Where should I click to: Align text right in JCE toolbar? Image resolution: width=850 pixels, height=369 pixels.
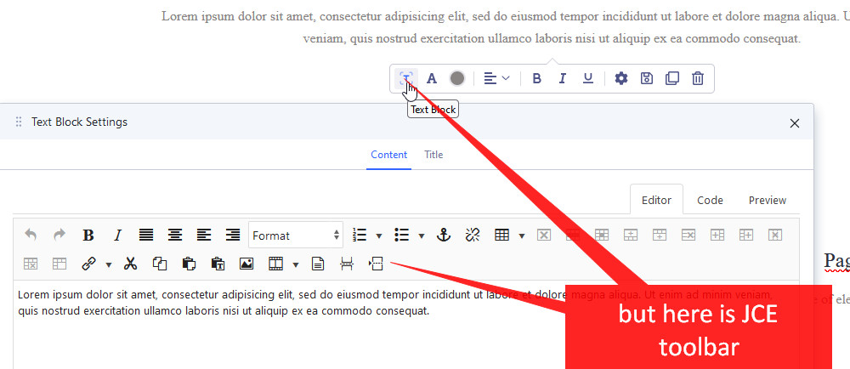point(233,235)
